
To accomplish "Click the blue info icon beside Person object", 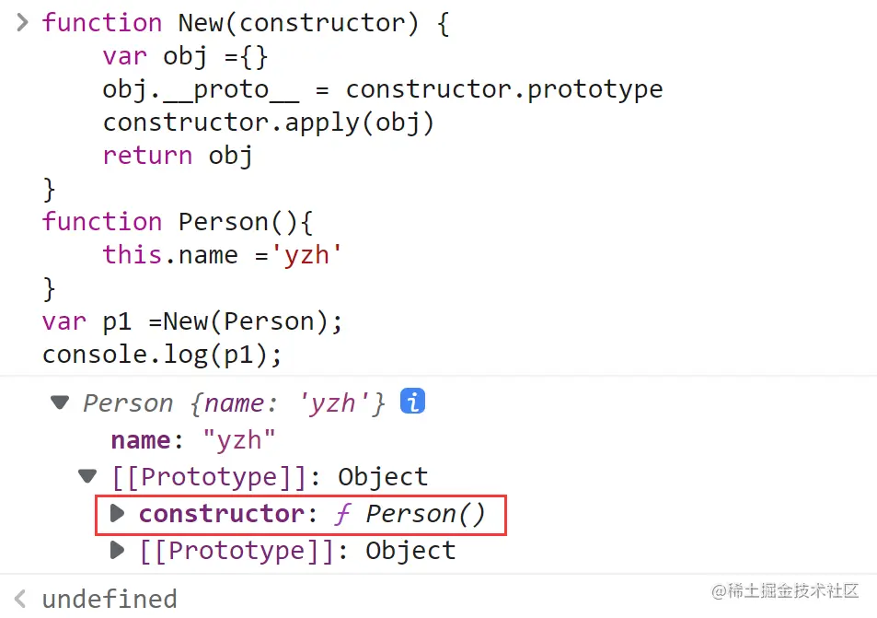I will 413,402.
